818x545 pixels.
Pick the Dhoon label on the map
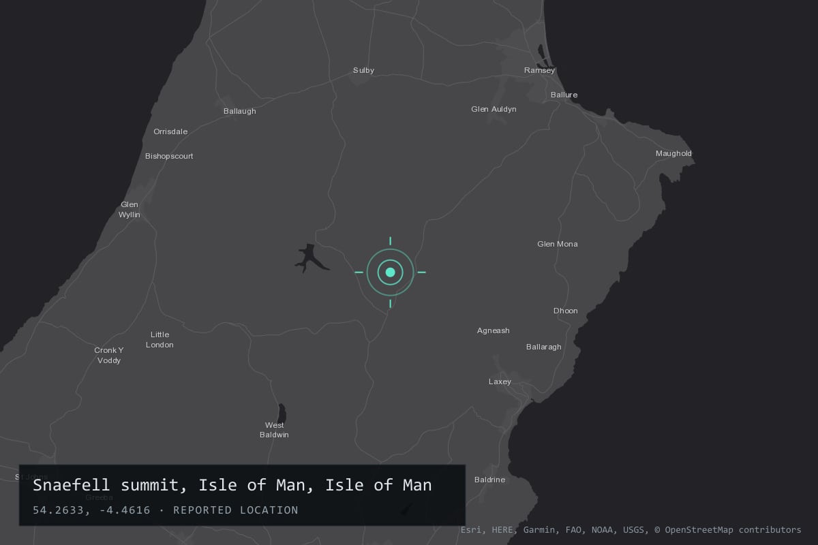565,311
